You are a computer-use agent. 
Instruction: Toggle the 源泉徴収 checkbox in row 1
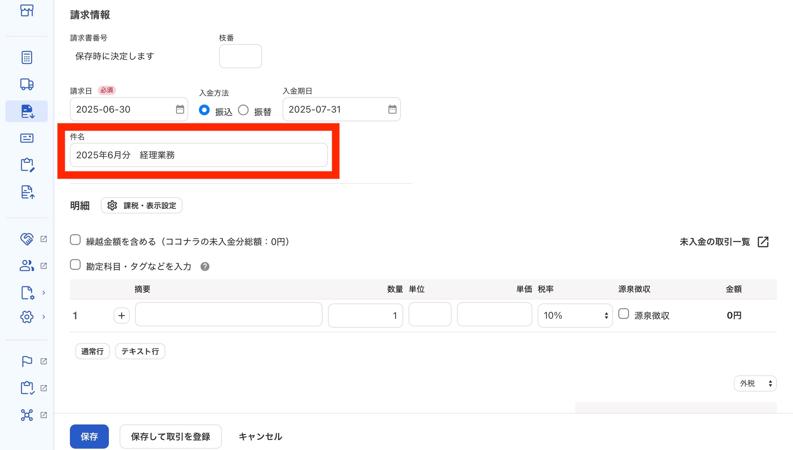click(x=624, y=314)
